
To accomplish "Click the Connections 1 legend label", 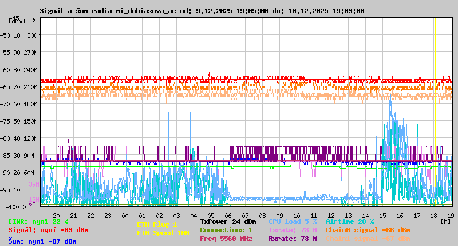I will click(x=226, y=230).
